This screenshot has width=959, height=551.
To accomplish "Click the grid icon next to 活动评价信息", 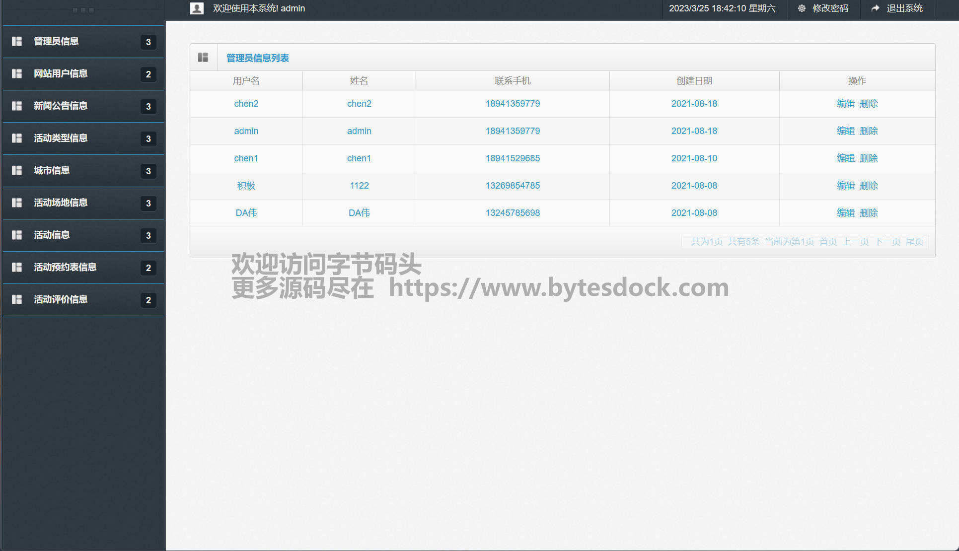I will click(17, 299).
